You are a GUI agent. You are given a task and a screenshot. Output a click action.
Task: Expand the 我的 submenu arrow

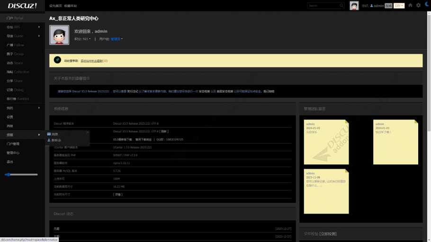click(39, 108)
